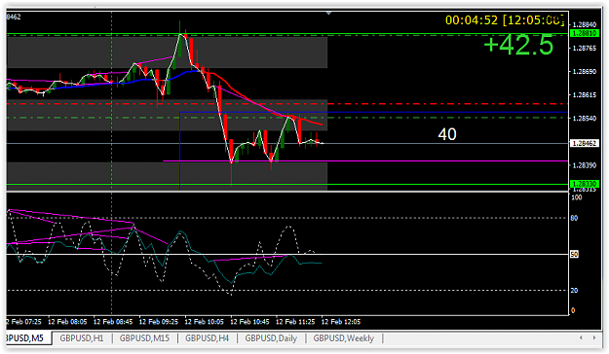
Task: Click the 12 Feb 12:05 time label
Action: point(341,322)
